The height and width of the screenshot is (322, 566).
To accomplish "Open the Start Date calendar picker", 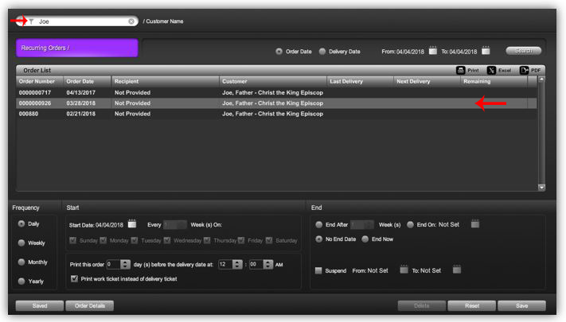I will [132, 224].
